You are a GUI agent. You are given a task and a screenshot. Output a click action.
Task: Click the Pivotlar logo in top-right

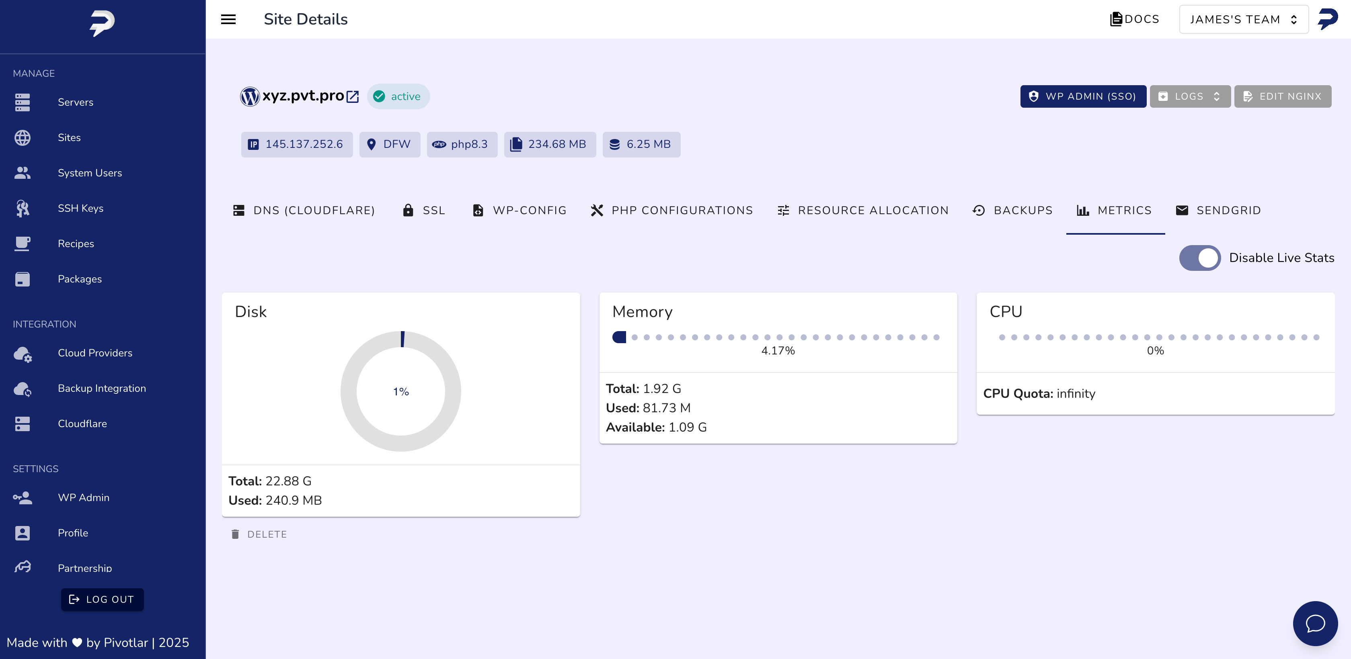tap(1327, 19)
